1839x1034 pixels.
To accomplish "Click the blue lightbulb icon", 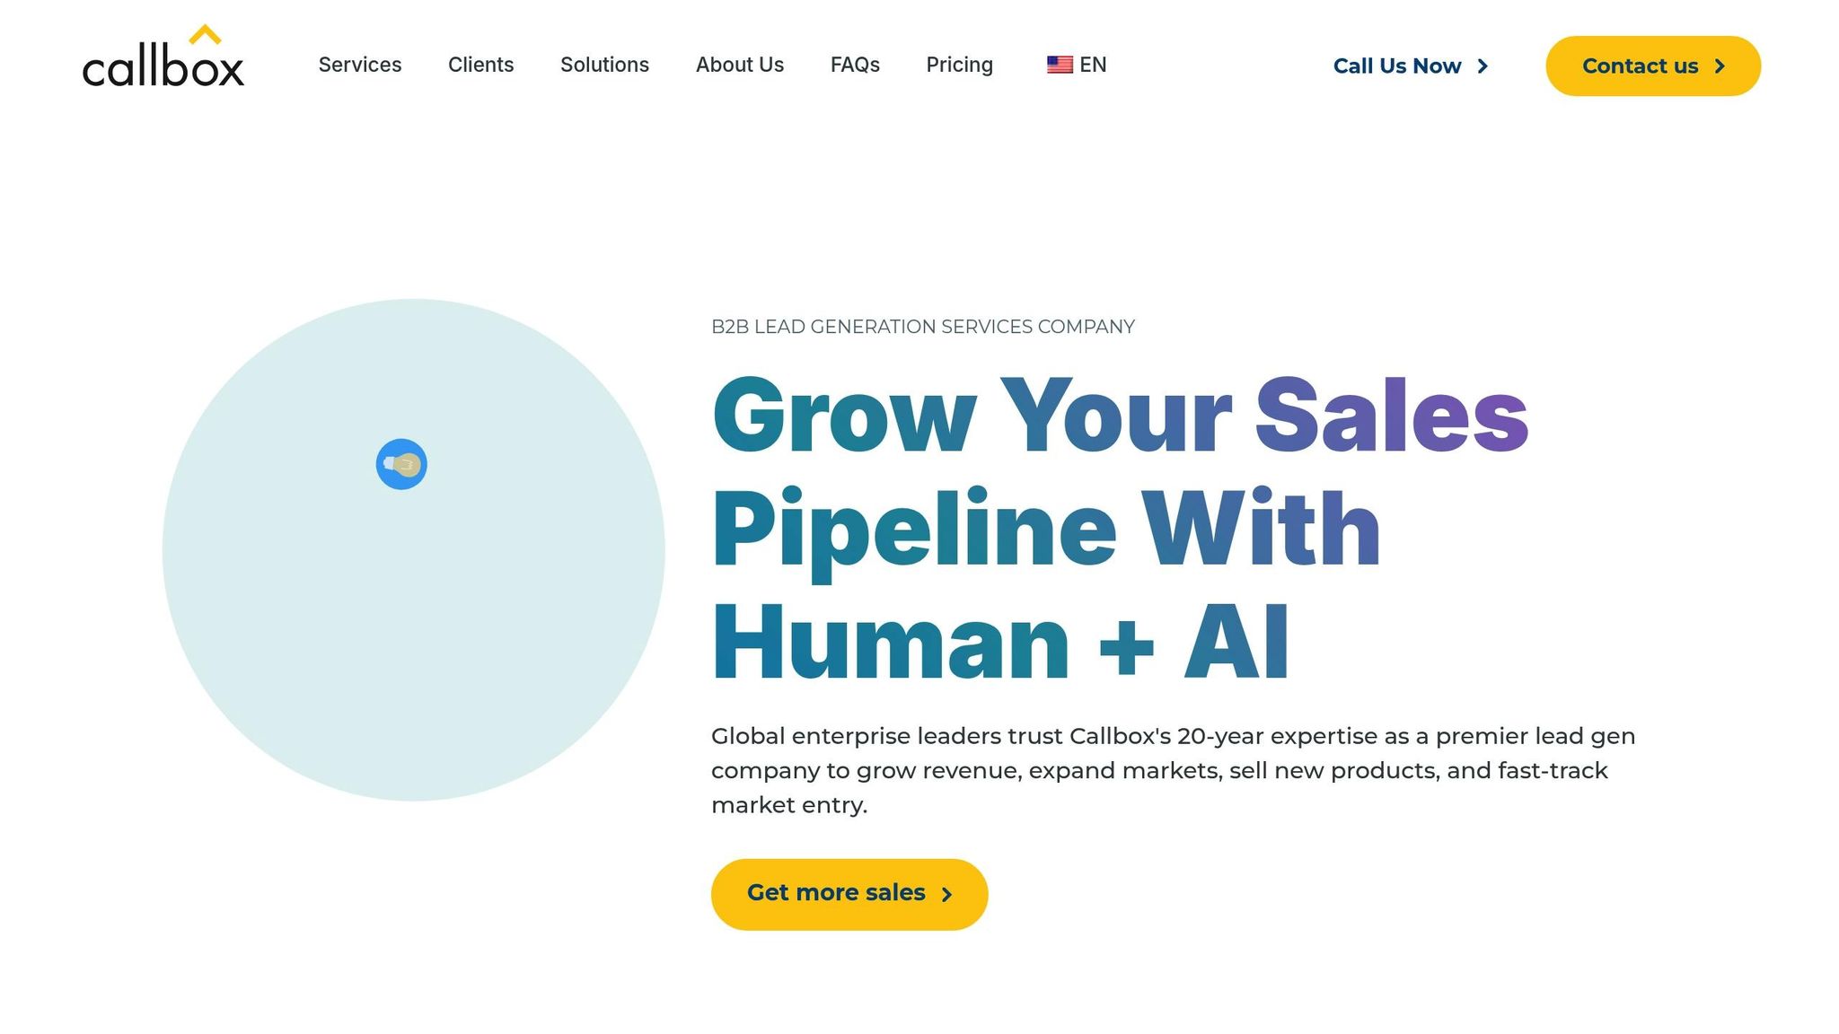I will pos(401,464).
